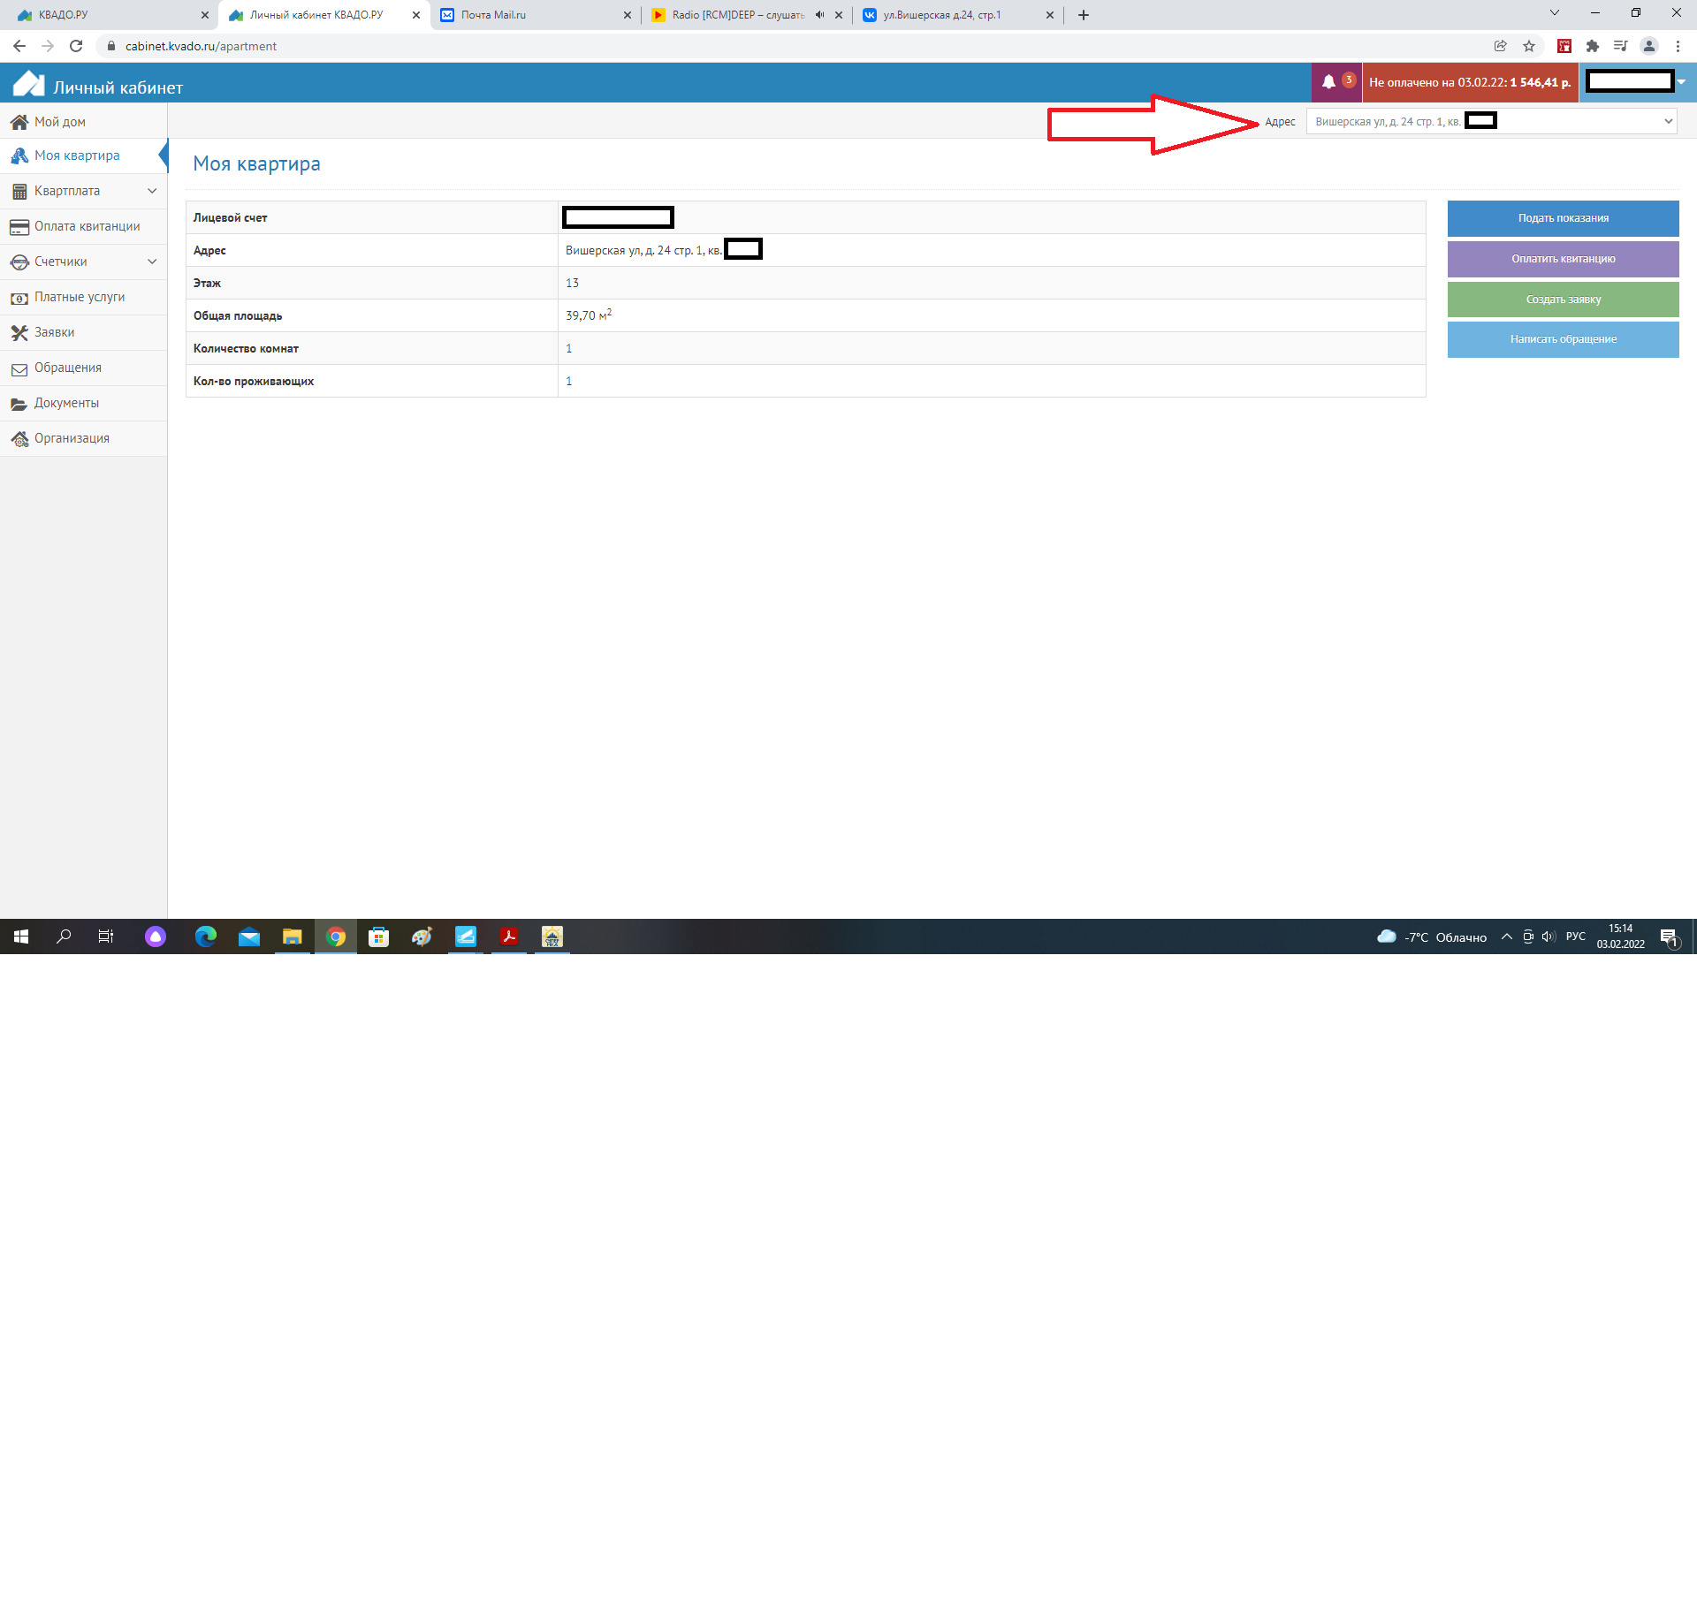Open notifications bell with 3 alerts
1697x1600 pixels.
[1336, 82]
